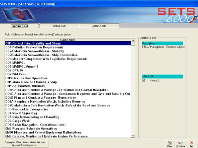
Task: Select DM10-Ice Breaker Operations
Action: tap(68, 78)
